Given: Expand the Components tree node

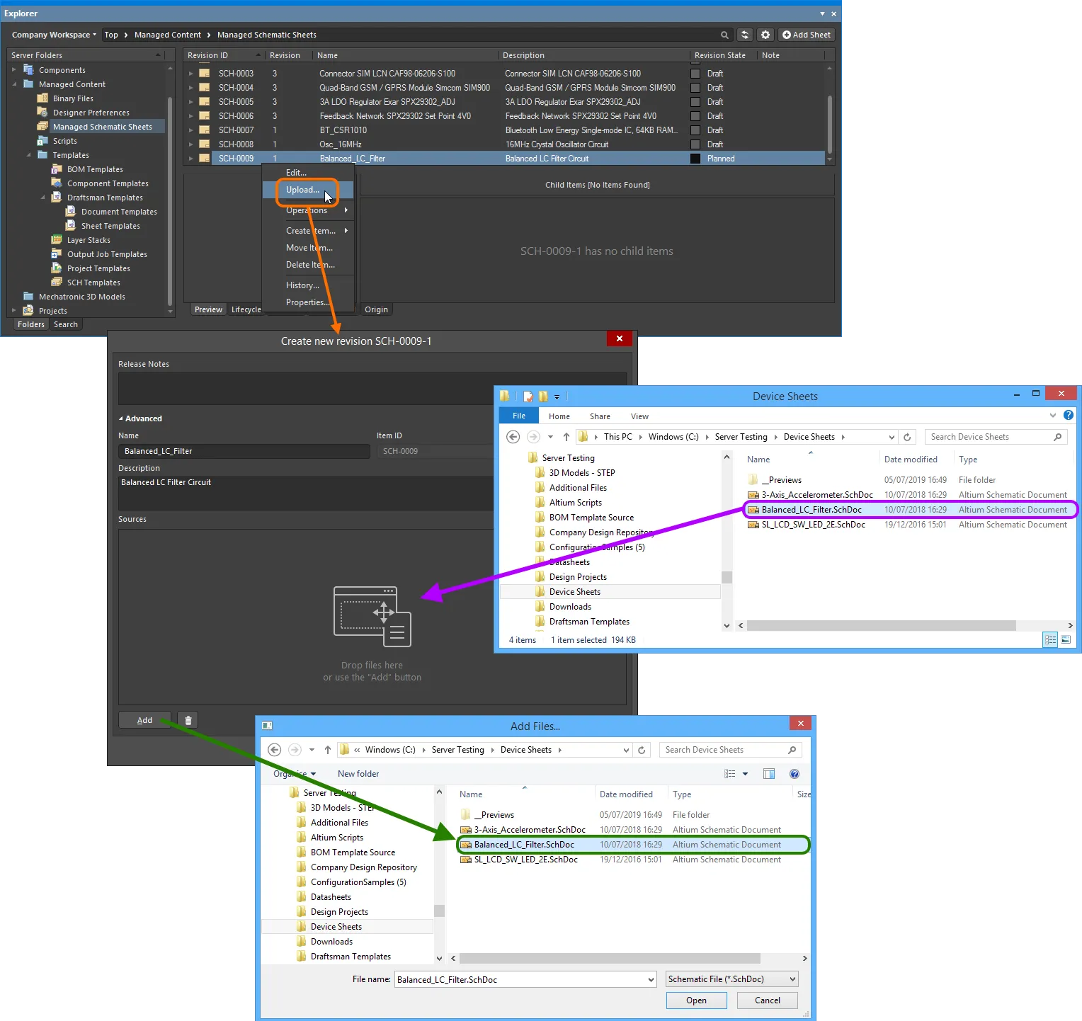Looking at the screenshot, I should tap(14, 70).
